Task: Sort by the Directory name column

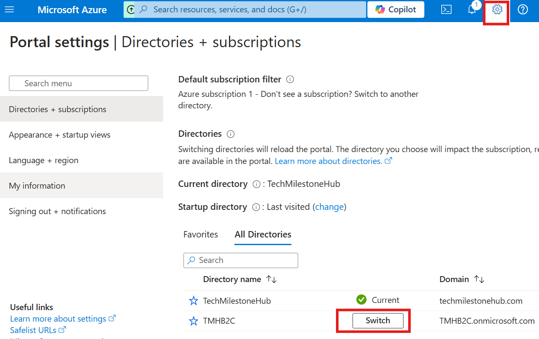Action: [240, 279]
